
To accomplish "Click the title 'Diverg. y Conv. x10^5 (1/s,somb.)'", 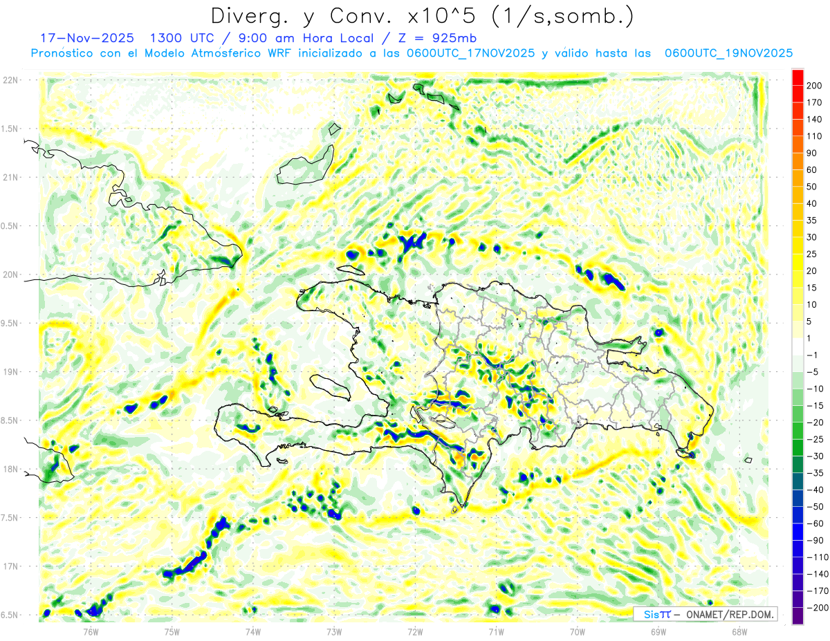I will (422, 17).
